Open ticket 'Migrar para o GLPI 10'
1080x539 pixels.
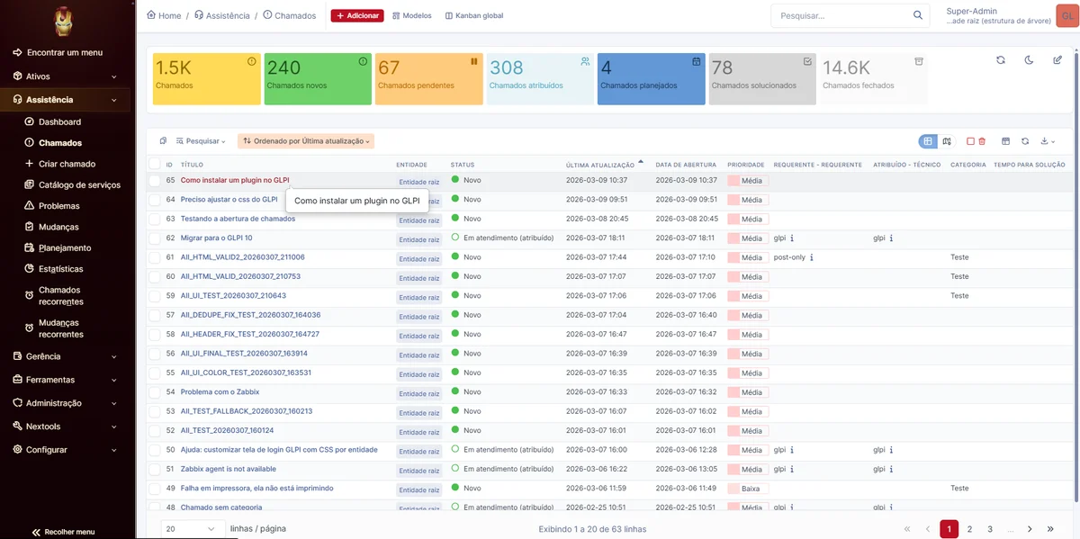pyautogui.click(x=216, y=238)
